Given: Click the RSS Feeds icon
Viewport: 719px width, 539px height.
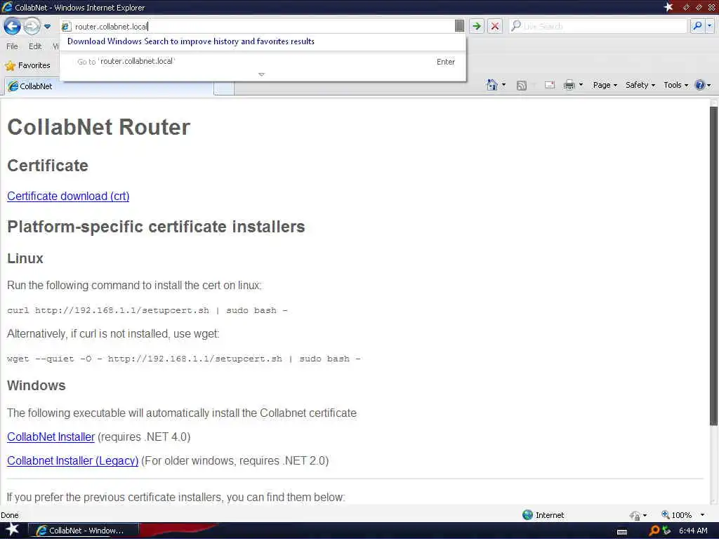Looking at the screenshot, I should (522, 85).
